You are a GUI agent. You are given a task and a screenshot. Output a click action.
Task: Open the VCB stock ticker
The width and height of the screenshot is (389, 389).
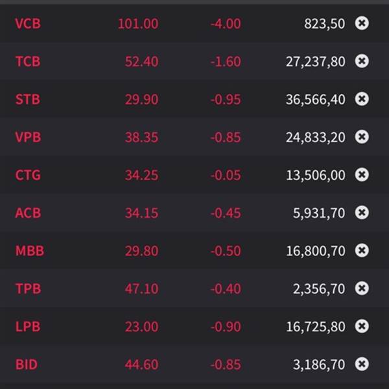28,24
